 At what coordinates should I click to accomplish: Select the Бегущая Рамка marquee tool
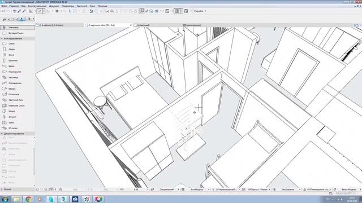click(18, 33)
